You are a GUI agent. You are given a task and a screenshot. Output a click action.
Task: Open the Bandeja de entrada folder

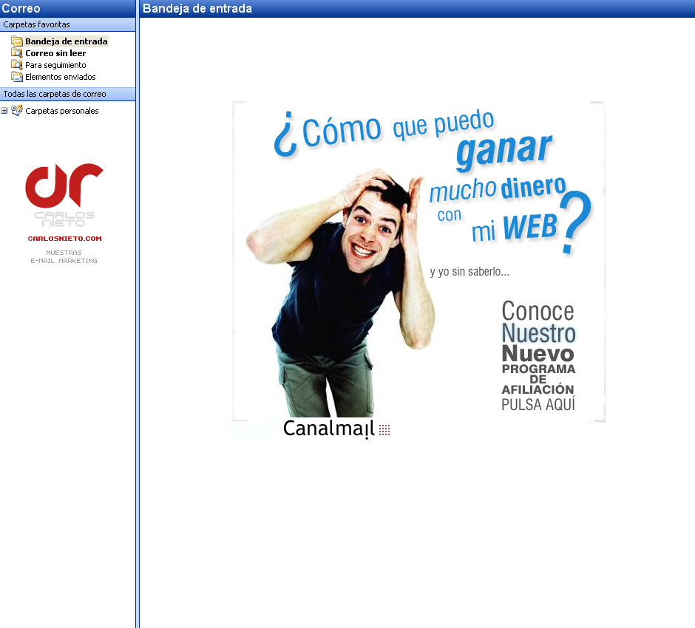[66, 41]
